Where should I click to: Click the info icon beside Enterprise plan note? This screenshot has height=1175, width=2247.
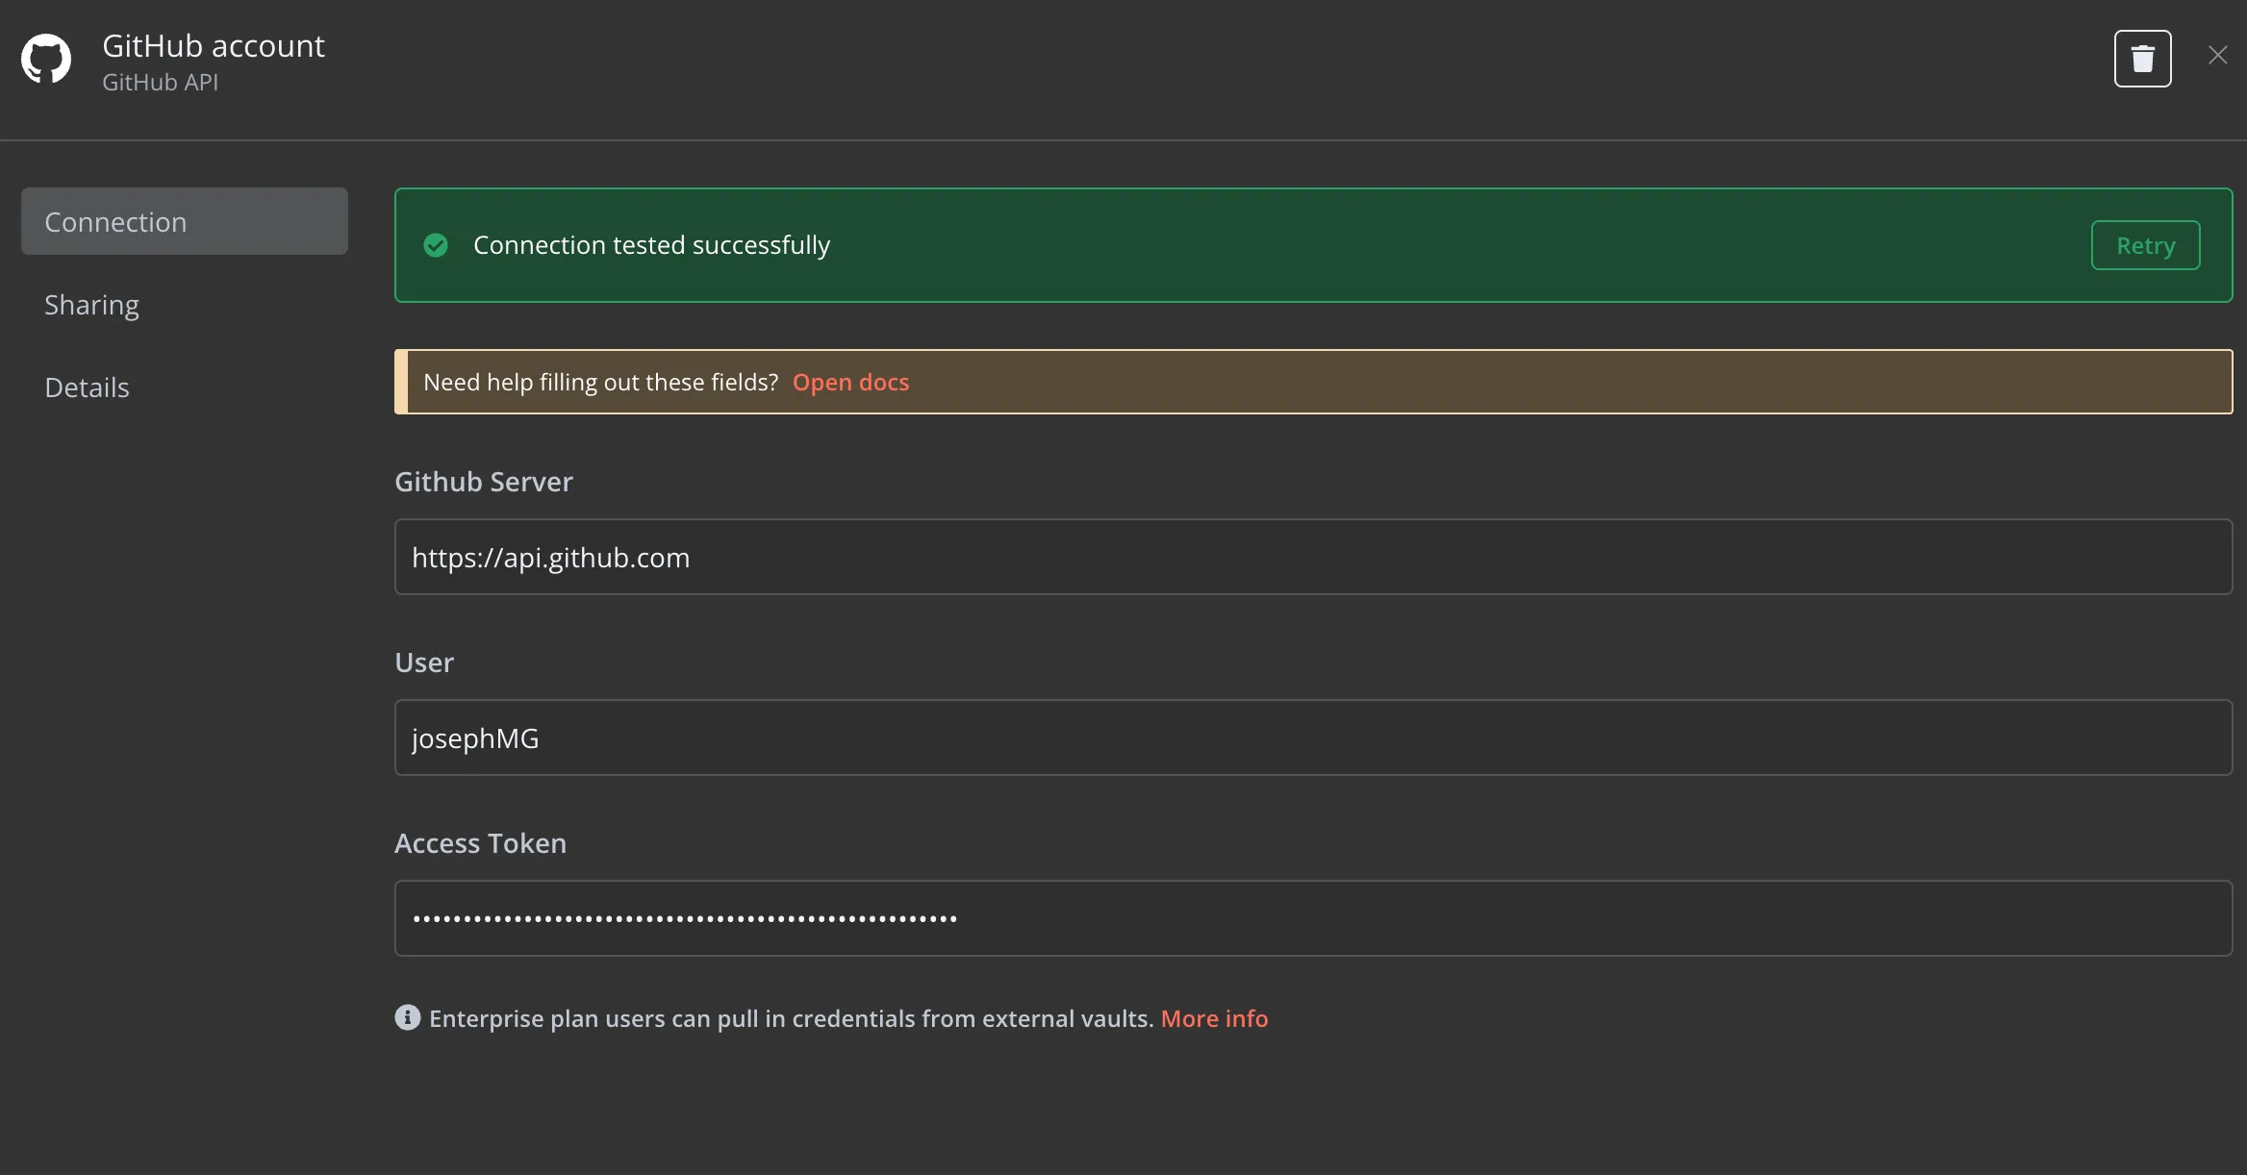[x=408, y=1017]
